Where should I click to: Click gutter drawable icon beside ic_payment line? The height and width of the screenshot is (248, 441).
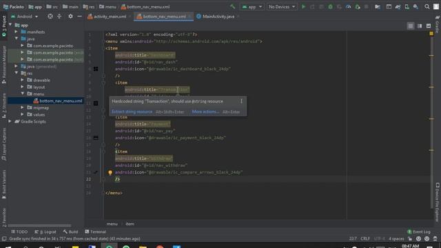click(96, 138)
